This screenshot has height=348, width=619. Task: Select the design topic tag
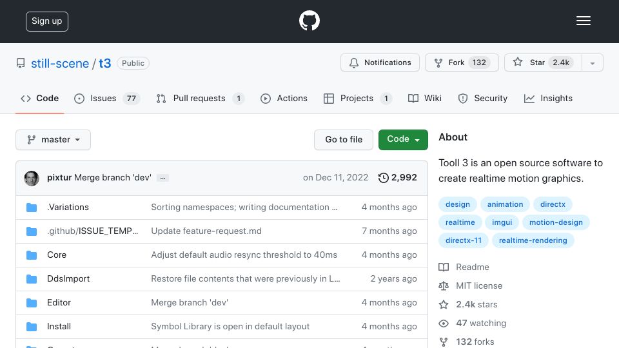pyautogui.click(x=458, y=204)
